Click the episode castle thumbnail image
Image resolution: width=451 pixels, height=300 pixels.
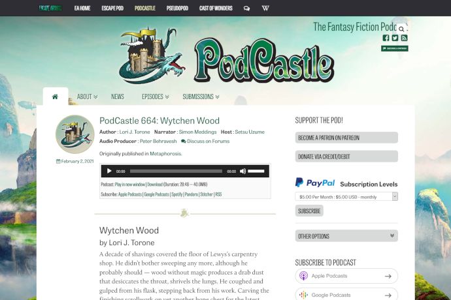75,134
